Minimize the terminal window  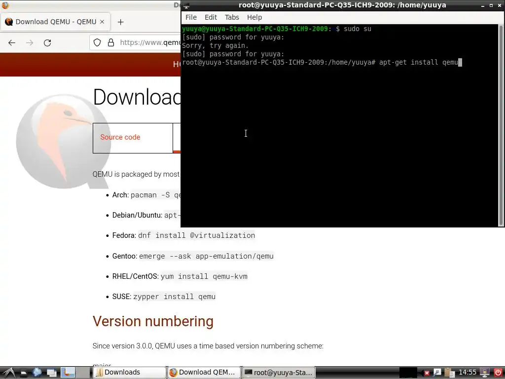pyautogui.click(x=482, y=5)
